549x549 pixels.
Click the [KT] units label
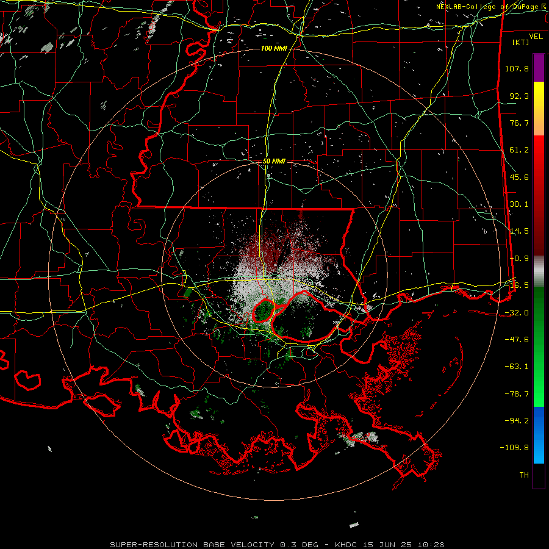521,42
